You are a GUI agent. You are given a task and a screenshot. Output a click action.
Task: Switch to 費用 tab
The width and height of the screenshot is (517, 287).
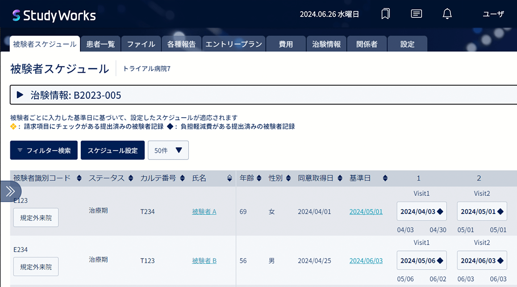[286, 44]
